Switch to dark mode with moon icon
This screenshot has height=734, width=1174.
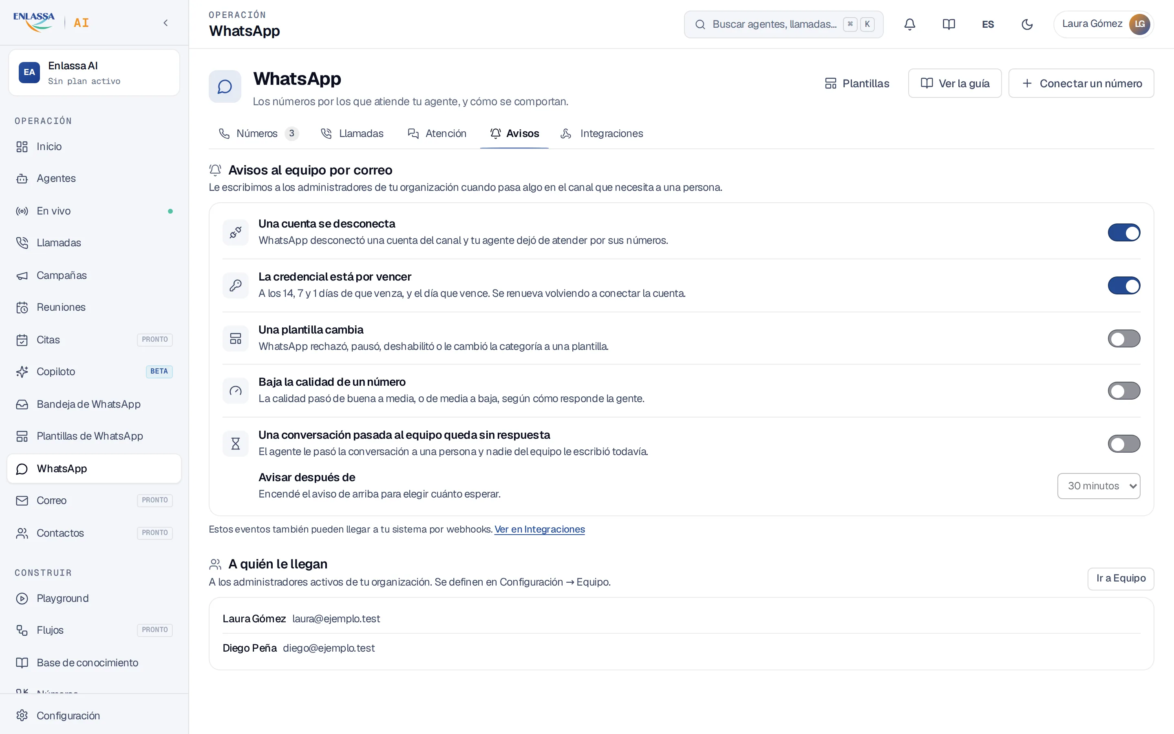pyautogui.click(x=1027, y=24)
